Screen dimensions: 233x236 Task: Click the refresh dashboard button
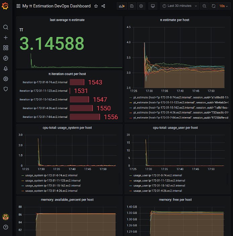tap(213, 6)
